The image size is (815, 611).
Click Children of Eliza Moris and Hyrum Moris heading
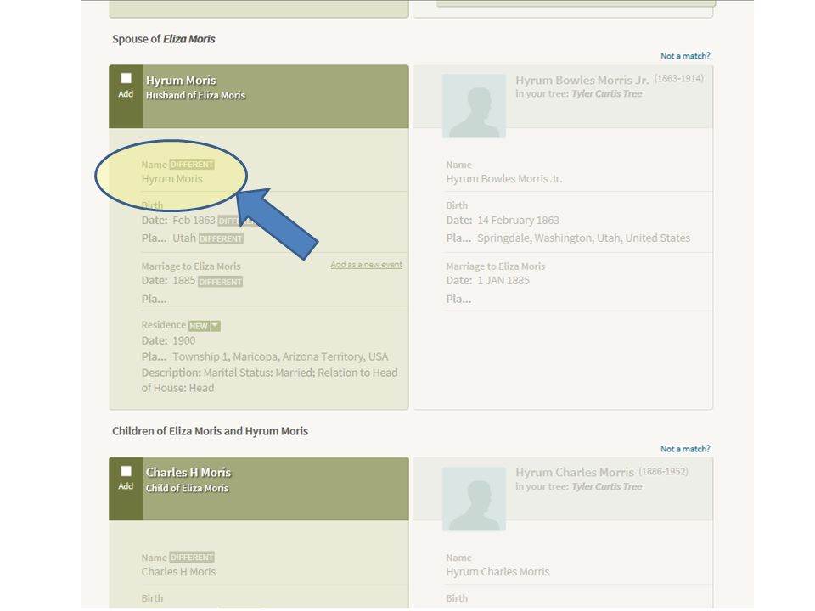point(210,431)
